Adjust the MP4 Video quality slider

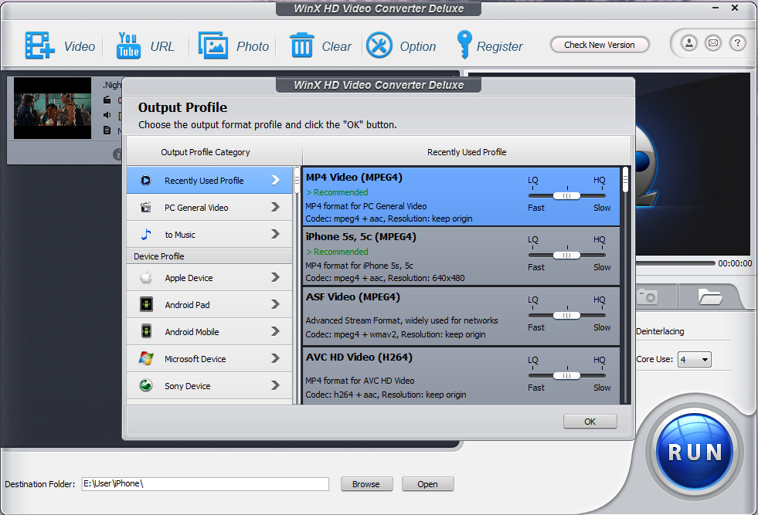567,196
